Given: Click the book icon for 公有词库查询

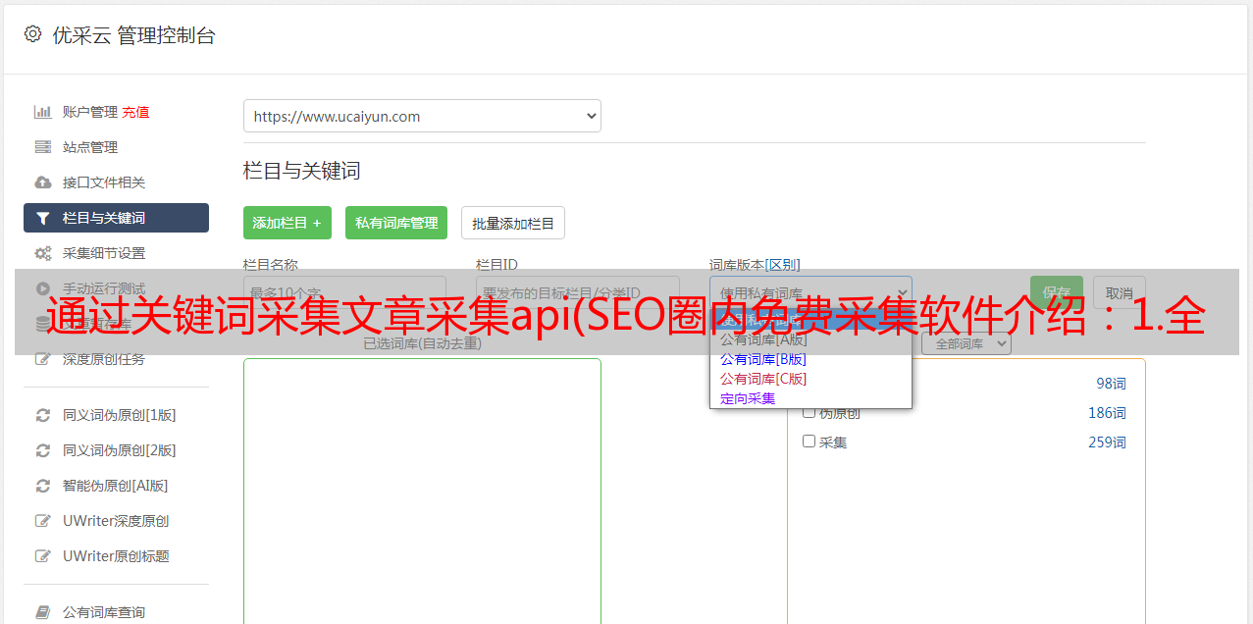Looking at the screenshot, I should point(42,612).
